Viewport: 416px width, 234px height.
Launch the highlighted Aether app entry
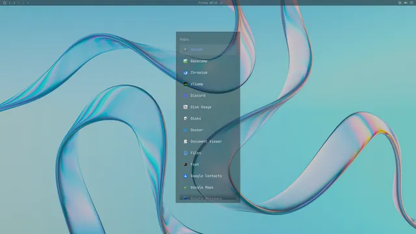[x=208, y=49]
